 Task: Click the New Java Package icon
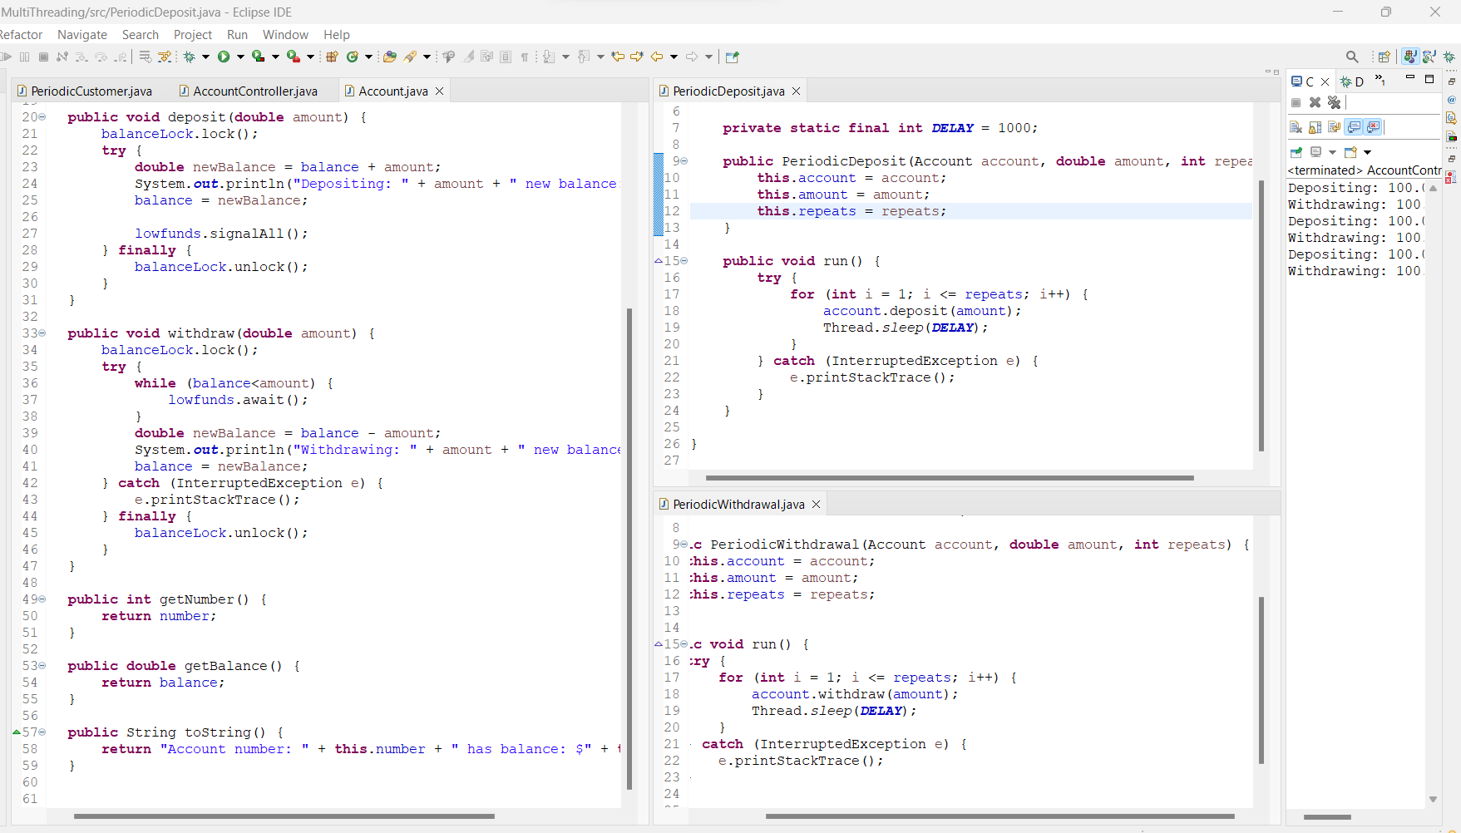click(332, 57)
